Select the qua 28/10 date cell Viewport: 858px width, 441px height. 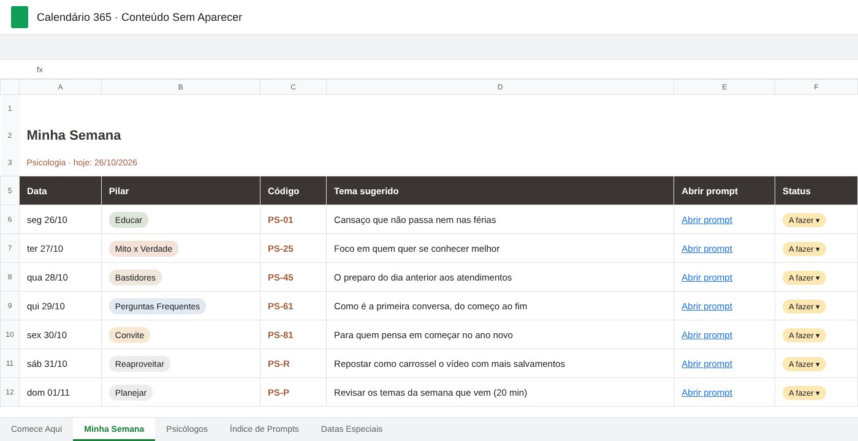tap(60, 277)
